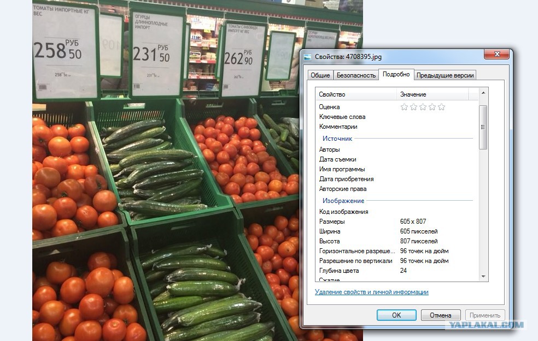
Task: Click the color depth value 24
Action: coord(403,271)
